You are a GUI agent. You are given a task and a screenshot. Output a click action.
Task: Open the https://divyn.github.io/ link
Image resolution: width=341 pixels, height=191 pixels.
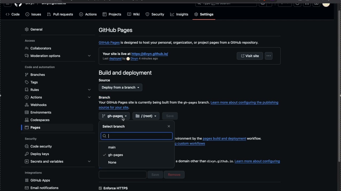[x=149, y=54]
